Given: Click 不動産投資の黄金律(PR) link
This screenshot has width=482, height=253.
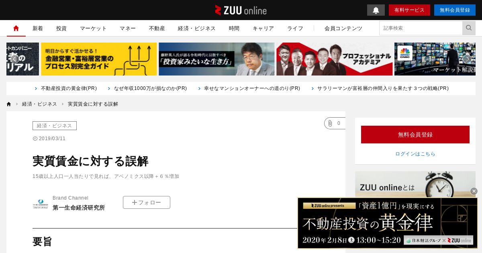Looking at the screenshot, I should (69, 88).
